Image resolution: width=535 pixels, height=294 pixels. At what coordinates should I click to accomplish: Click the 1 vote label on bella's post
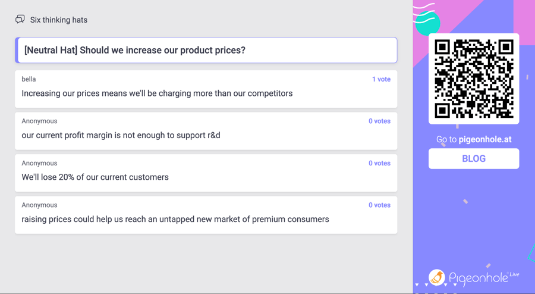[x=381, y=79]
